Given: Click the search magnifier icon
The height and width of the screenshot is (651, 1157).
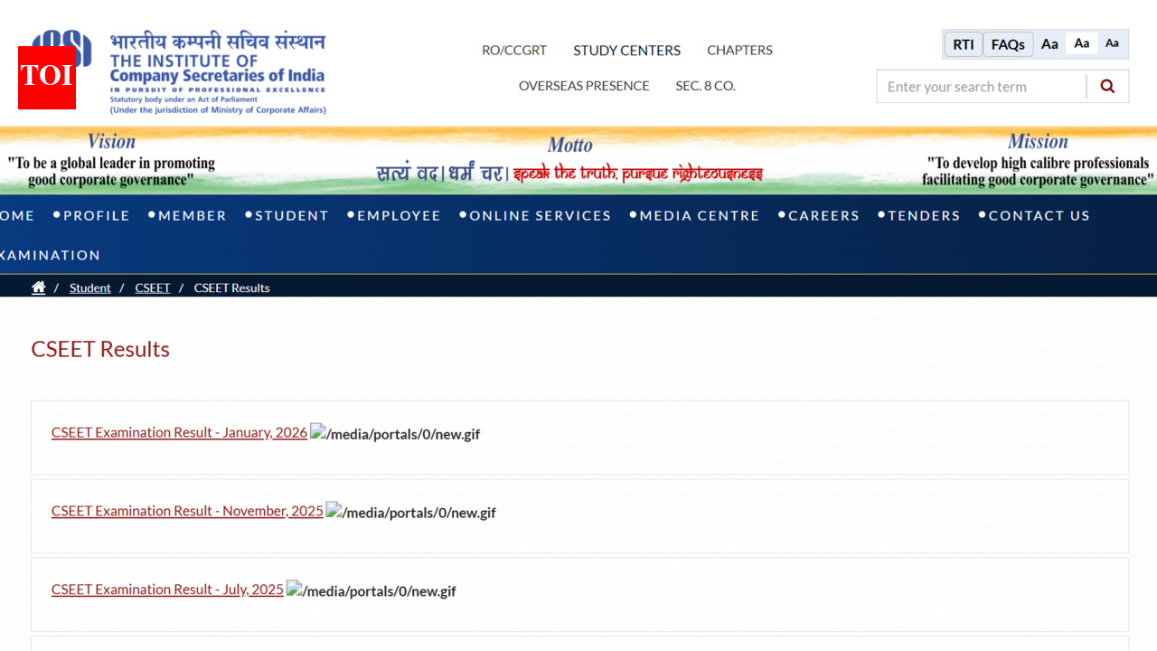Looking at the screenshot, I should point(1107,87).
